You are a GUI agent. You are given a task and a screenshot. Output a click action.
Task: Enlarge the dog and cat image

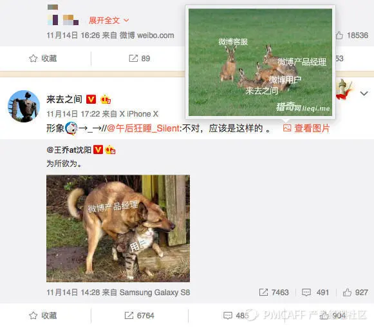click(118, 229)
